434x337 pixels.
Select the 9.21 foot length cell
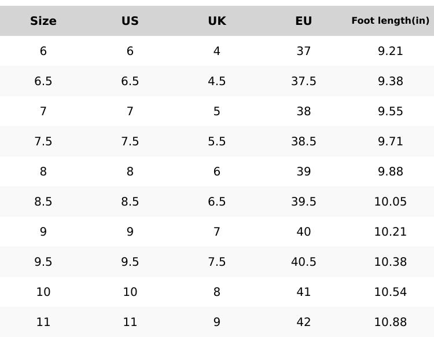click(391, 51)
